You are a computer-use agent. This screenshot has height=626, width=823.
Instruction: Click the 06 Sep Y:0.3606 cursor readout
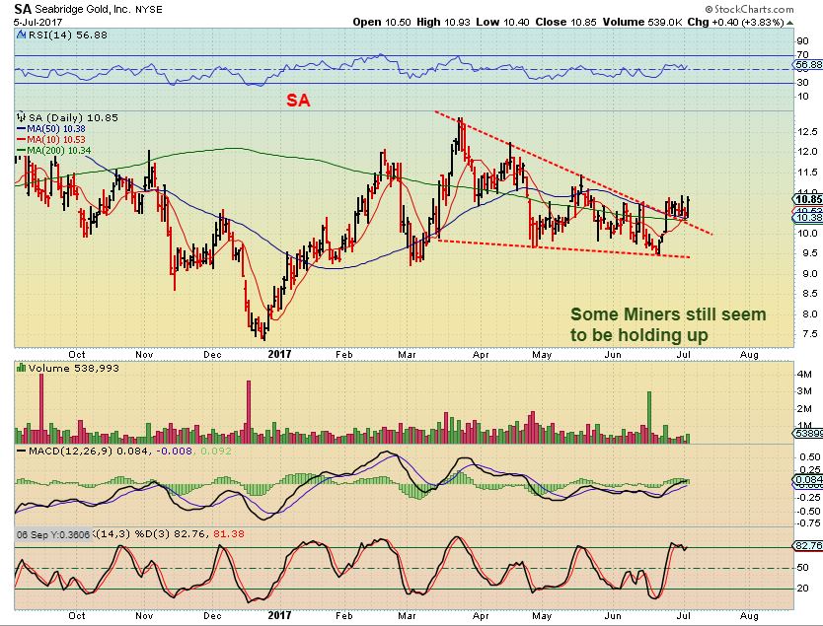click(x=53, y=534)
